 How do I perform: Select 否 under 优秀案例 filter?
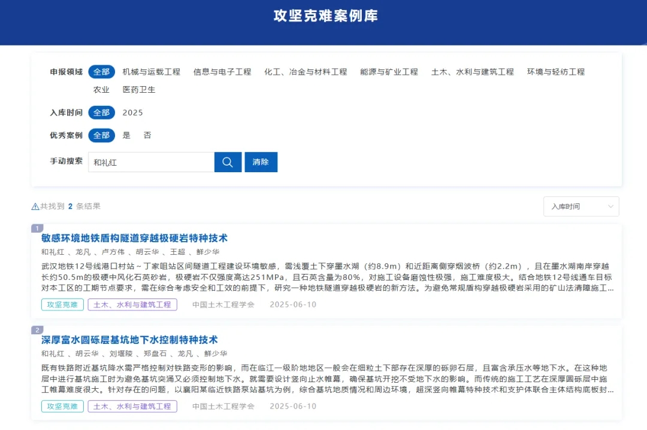[147, 135]
